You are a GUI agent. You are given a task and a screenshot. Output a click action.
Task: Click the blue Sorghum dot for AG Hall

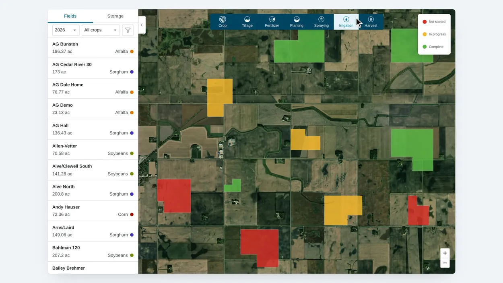(132, 133)
